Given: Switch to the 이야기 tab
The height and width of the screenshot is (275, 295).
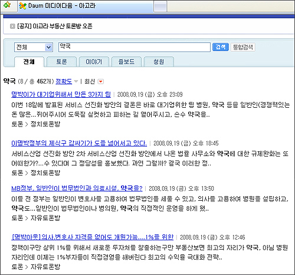Looking at the screenshot, I should (x=94, y=62).
